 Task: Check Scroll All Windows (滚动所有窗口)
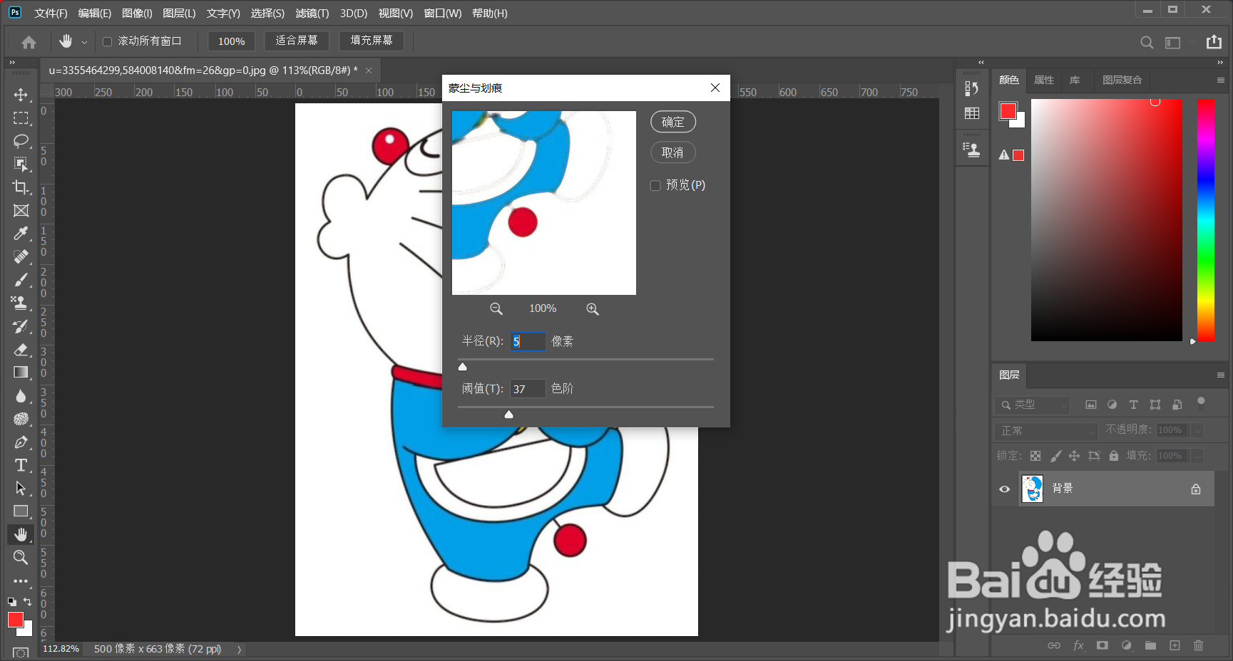tap(108, 41)
